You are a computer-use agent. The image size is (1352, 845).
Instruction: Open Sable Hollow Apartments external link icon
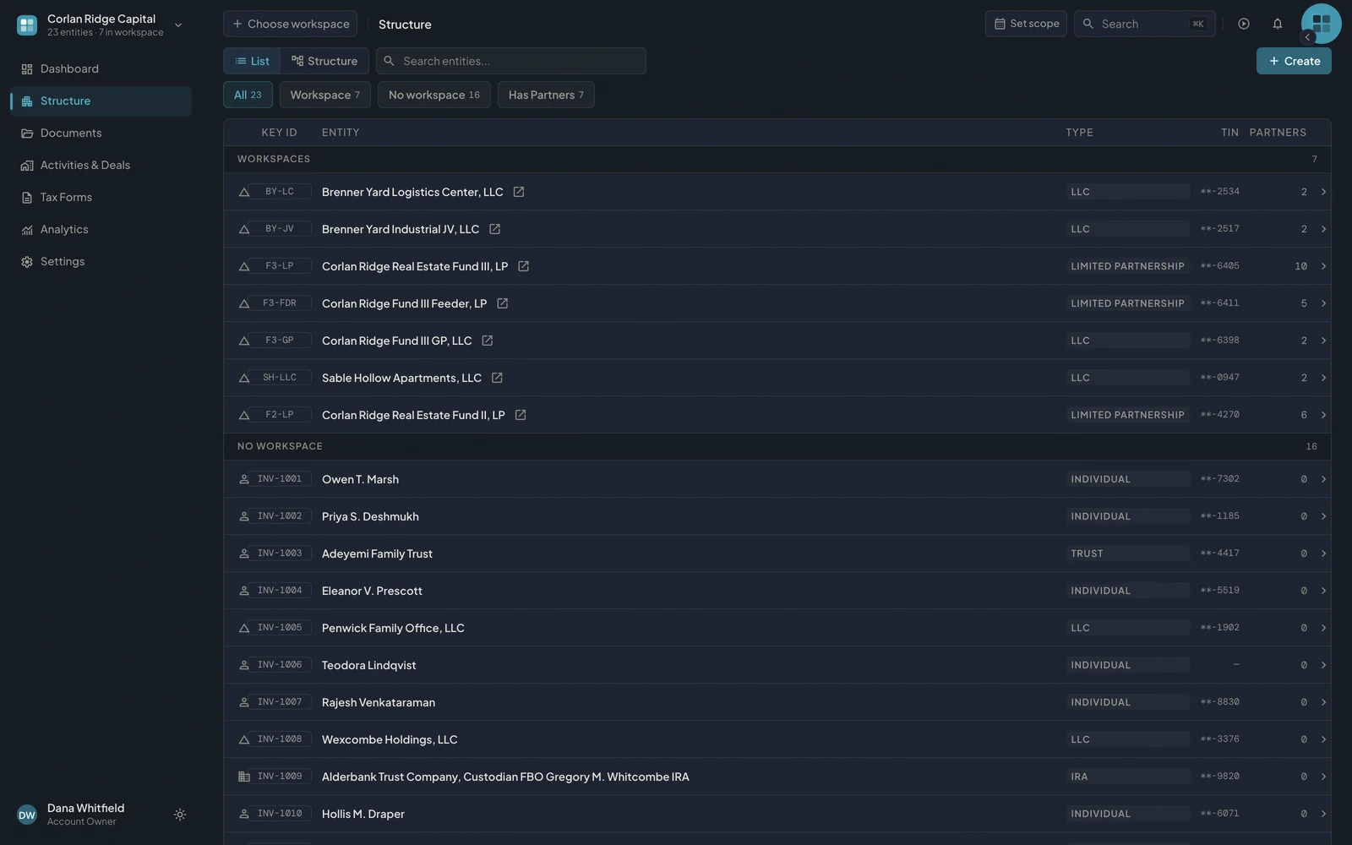point(497,378)
